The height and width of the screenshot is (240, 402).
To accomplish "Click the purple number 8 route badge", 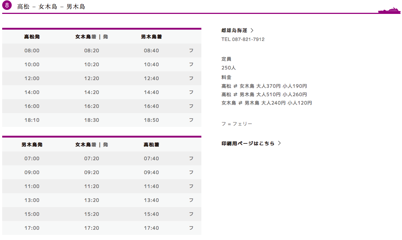I will [x=7, y=6].
